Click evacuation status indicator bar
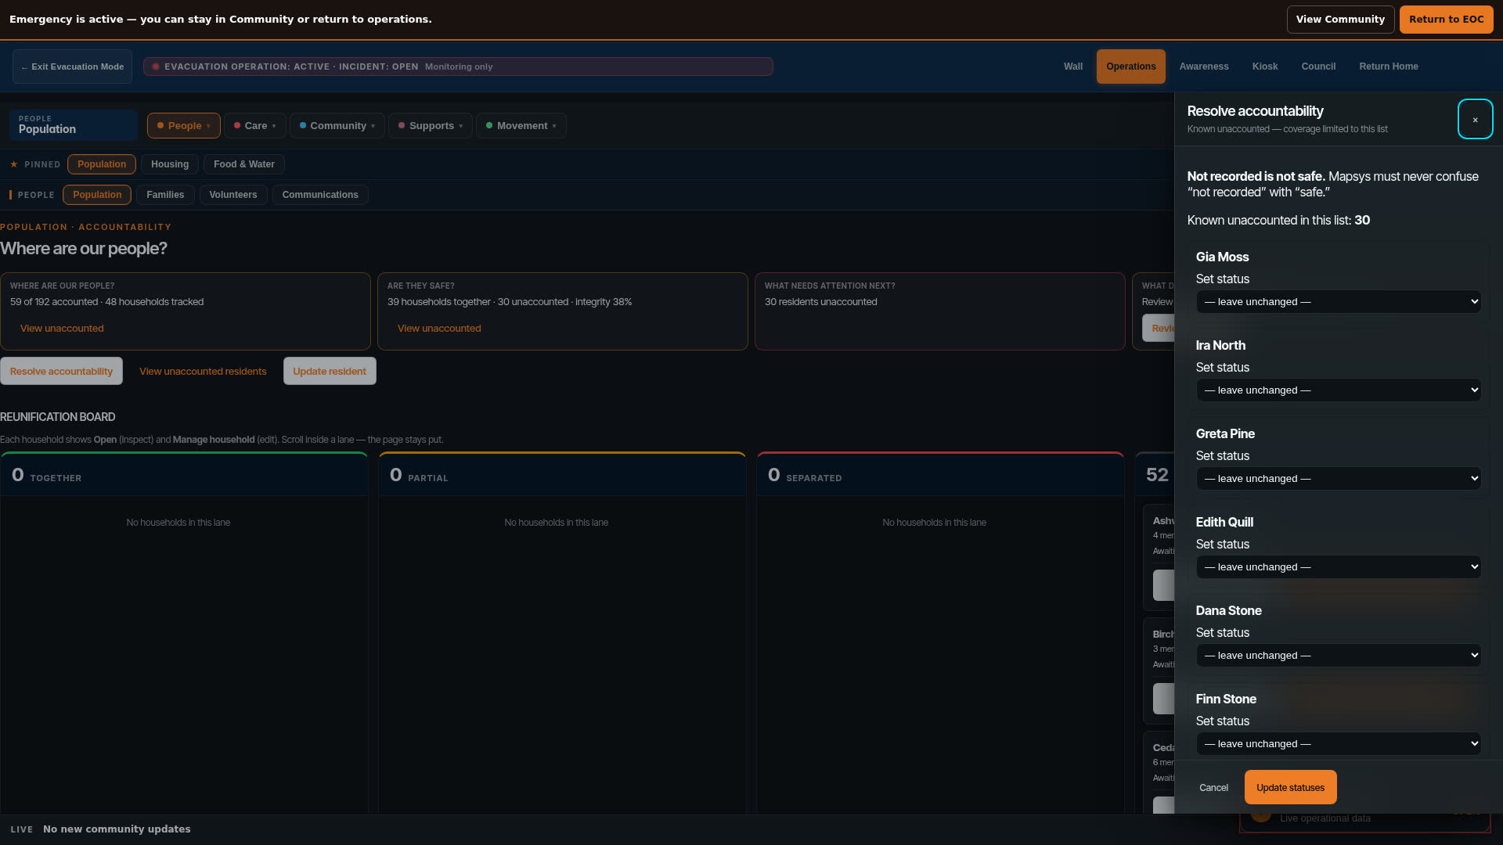1503x845 pixels. (x=458, y=67)
